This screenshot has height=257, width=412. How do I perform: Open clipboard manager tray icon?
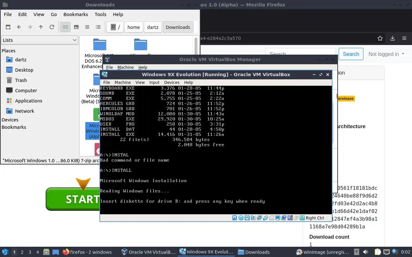pos(378,252)
